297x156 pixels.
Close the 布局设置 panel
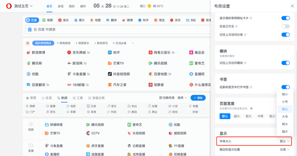(292, 6)
